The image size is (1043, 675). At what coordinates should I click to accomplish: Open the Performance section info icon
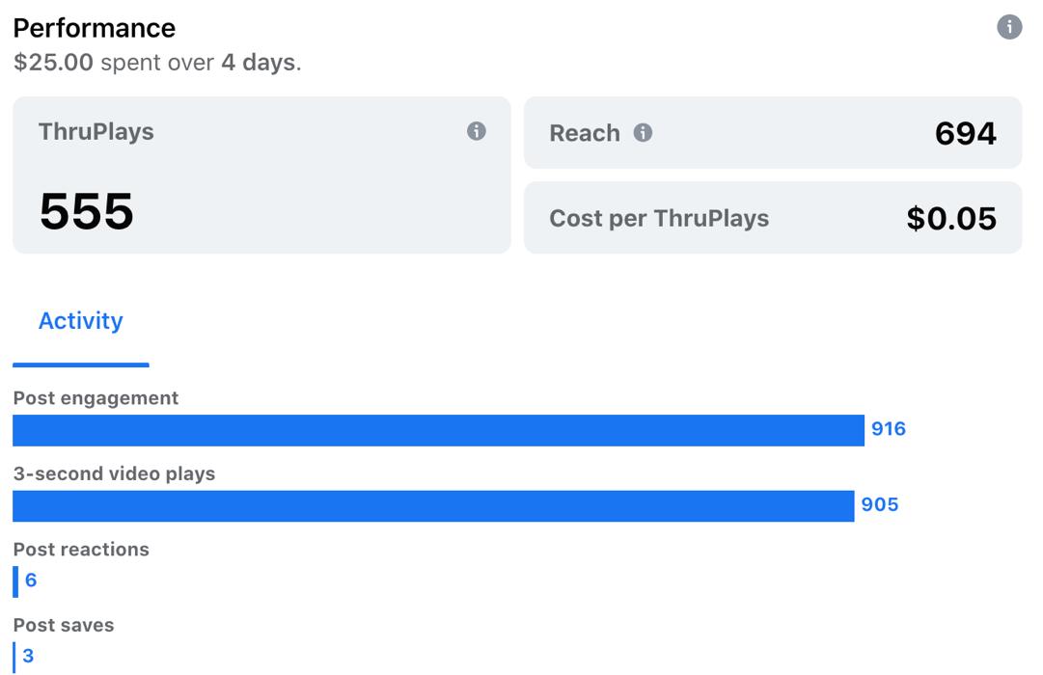coord(1009,27)
